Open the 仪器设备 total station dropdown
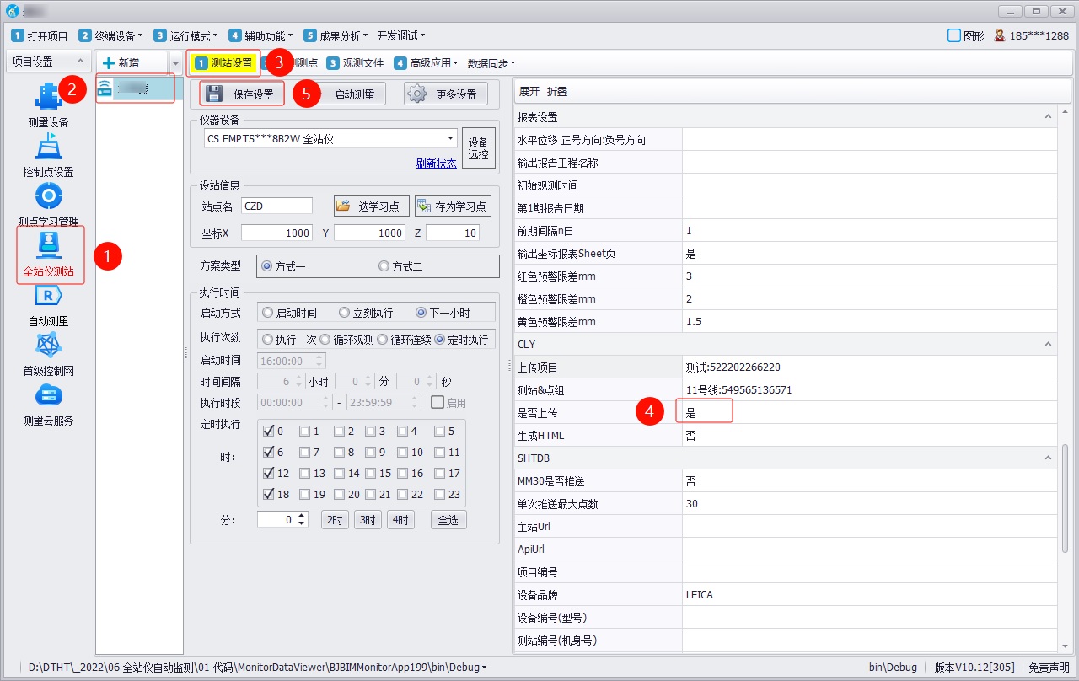 point(451,139)
